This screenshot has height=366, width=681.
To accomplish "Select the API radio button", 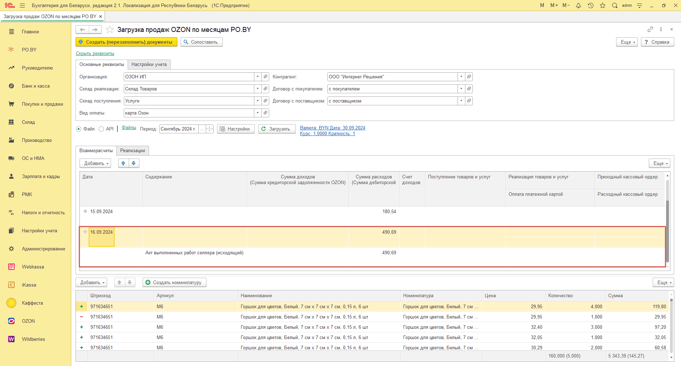I will tap(101, 129).
